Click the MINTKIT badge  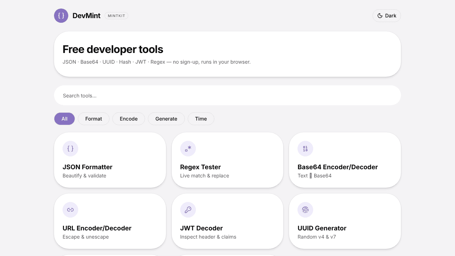pos(116,16)
